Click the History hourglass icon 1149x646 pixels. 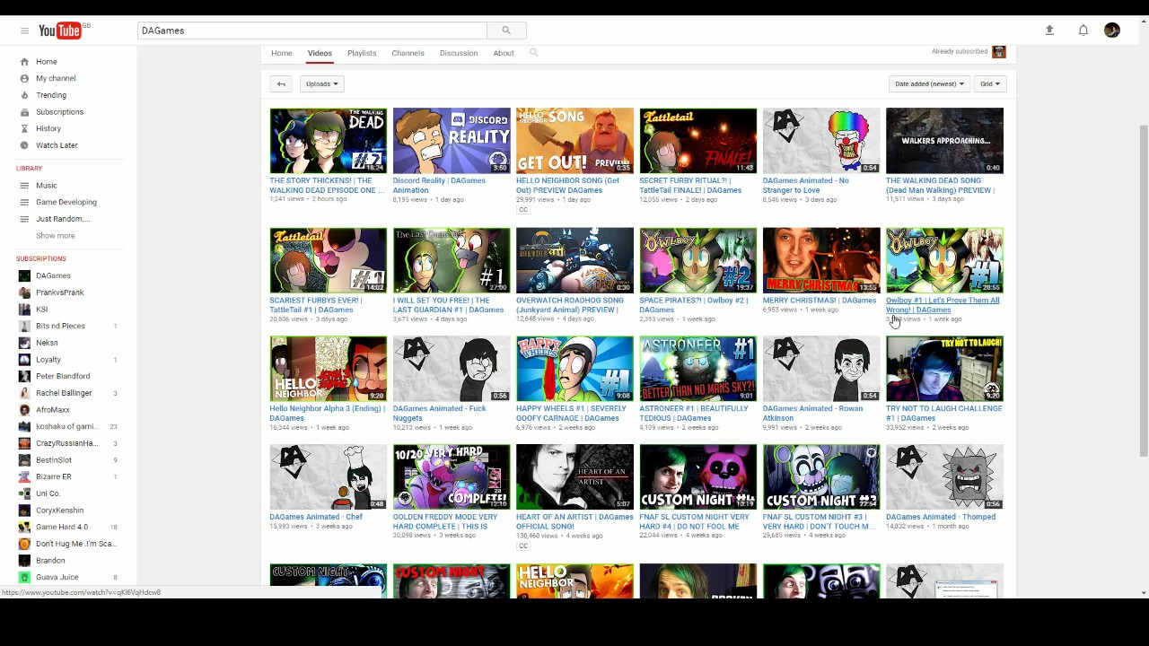click(24, 128)
